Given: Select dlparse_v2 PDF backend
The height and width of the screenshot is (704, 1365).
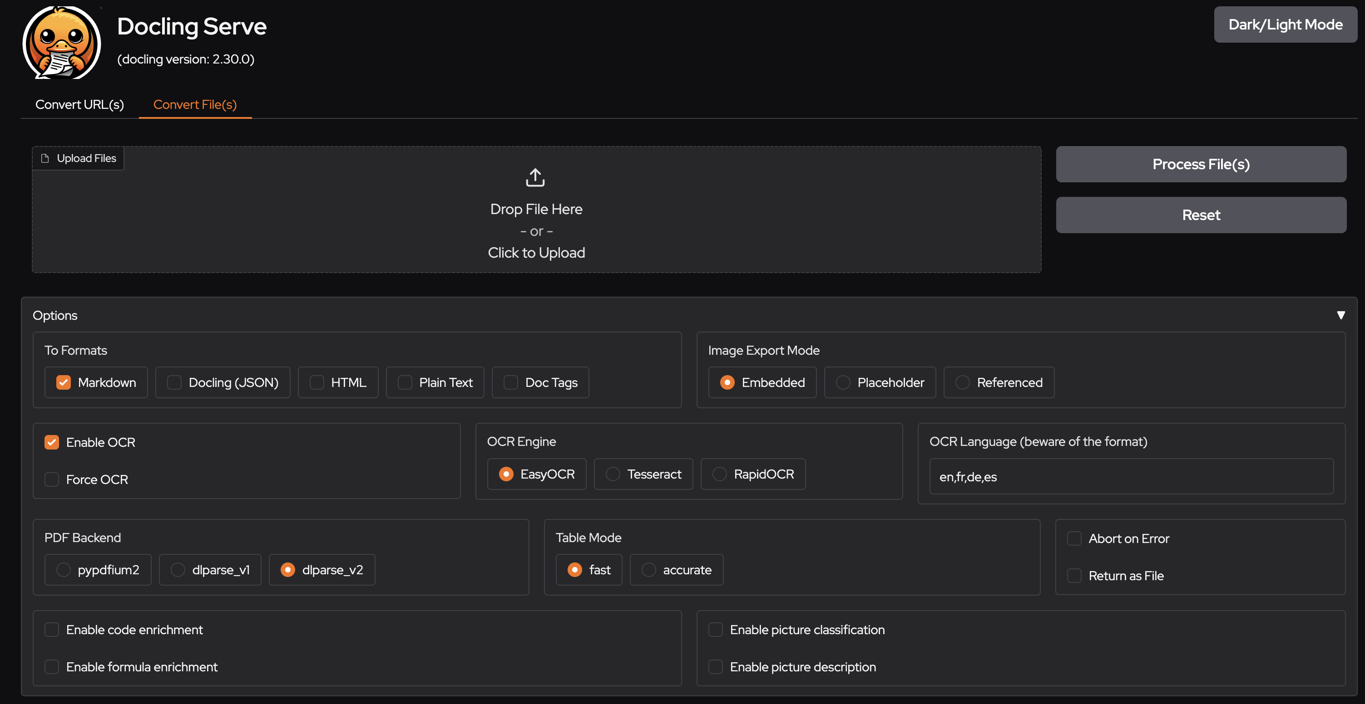Looking at the screenshot, I should coord(288,570).
